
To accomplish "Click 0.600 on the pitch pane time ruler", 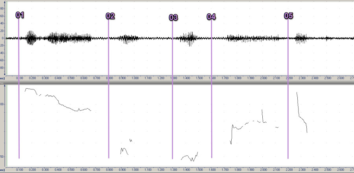I will coord(84,169).
